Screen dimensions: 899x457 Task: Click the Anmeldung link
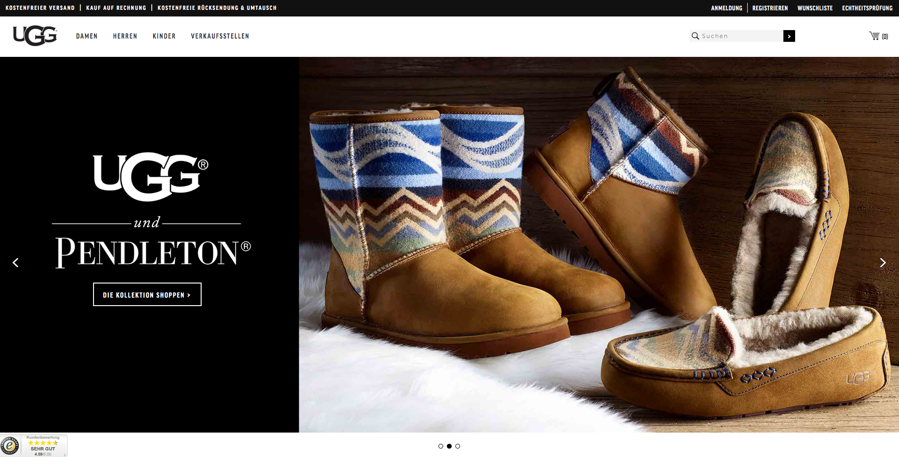tap(727, 8)
